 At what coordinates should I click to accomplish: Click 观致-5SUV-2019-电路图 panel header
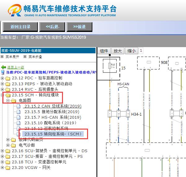48,51
